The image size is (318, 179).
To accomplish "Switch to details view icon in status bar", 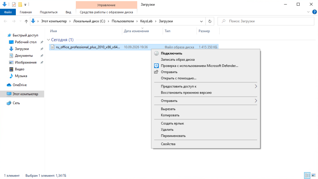I will (x=307, y=175).
